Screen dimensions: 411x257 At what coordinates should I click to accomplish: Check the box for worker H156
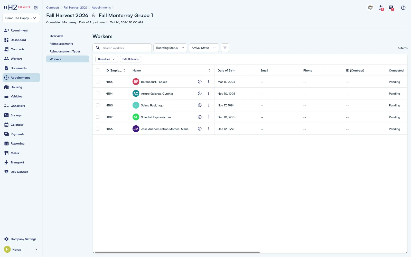coord(98,82)
